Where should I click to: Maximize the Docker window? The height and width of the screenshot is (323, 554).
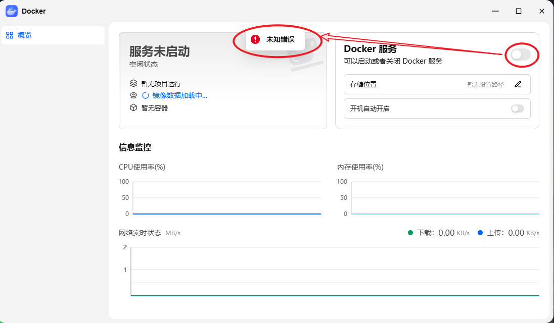point(518,11)
